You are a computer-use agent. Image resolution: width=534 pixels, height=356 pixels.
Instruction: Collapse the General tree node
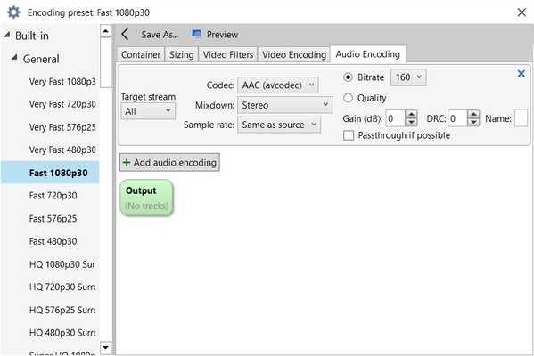(x=14, y=58)
